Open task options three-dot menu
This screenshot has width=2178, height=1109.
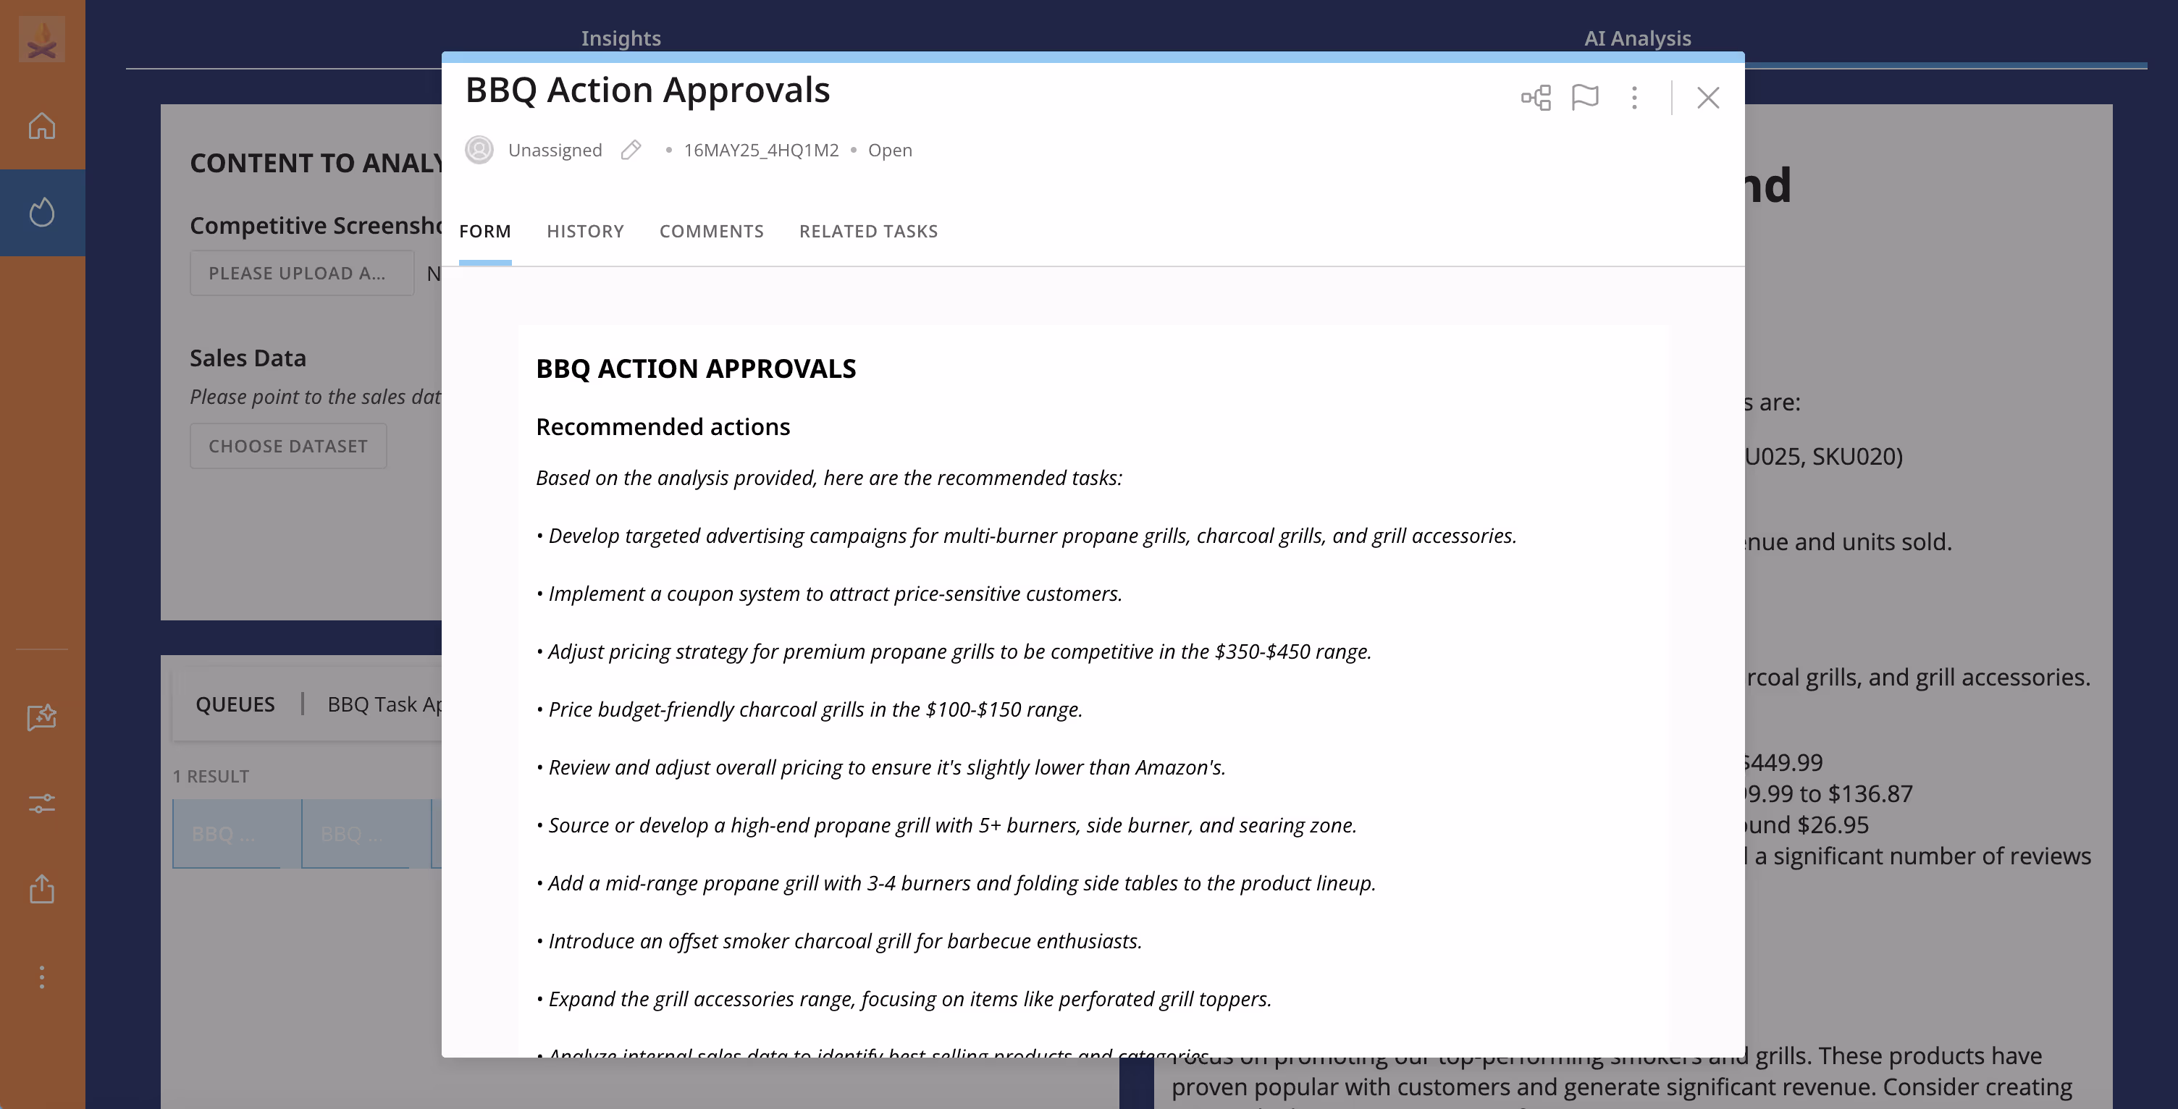tap(1634, 98)
